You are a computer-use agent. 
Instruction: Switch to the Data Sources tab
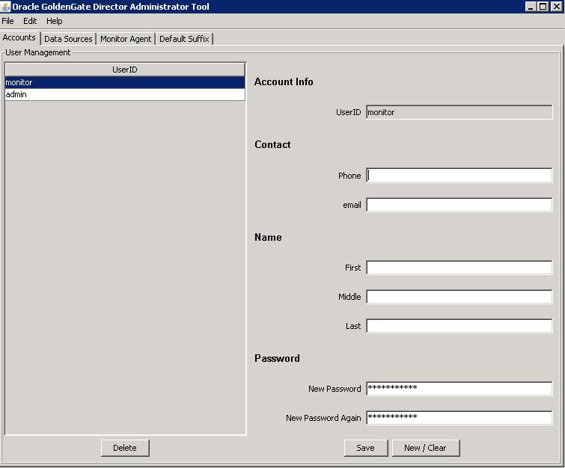click(68, 39)
